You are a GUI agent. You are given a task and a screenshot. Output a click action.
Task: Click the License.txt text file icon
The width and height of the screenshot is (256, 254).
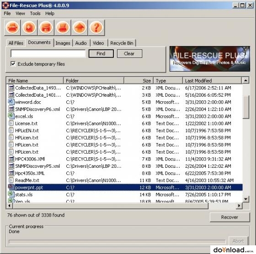tap(11, 123)
